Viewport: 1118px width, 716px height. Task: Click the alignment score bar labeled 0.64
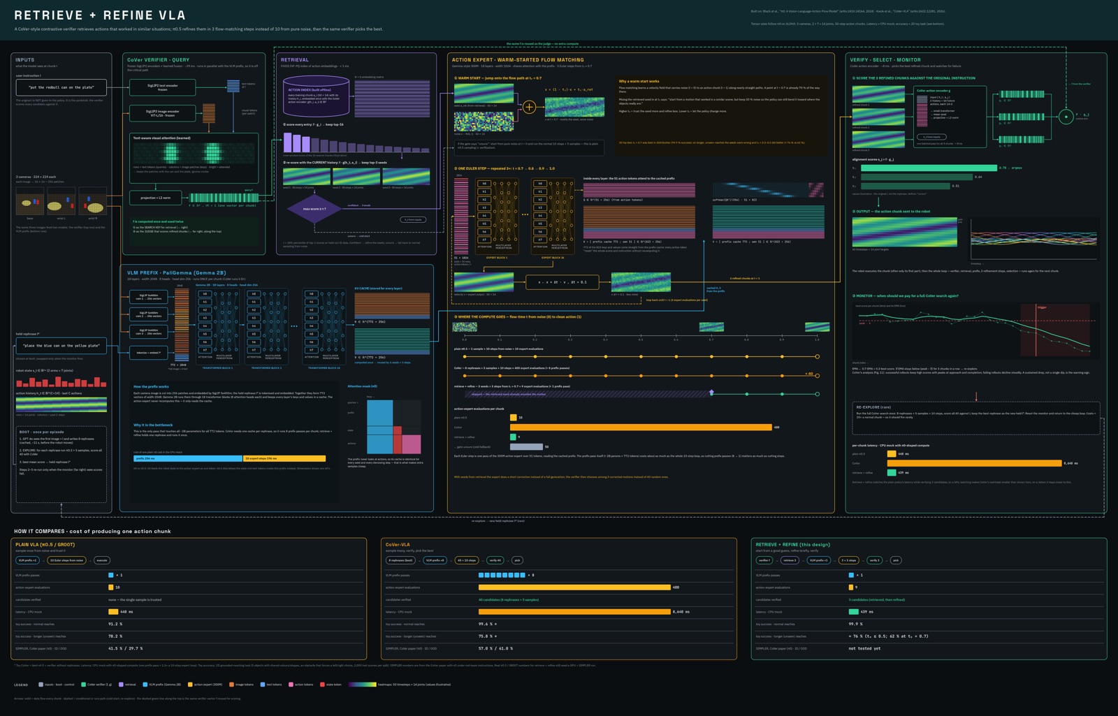916,177
